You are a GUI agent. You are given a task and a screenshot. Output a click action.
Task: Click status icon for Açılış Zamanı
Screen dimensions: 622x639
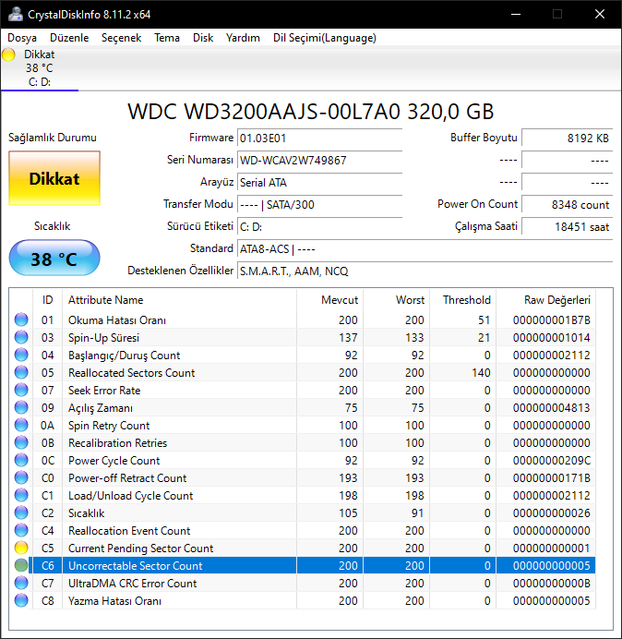(21, 407)
